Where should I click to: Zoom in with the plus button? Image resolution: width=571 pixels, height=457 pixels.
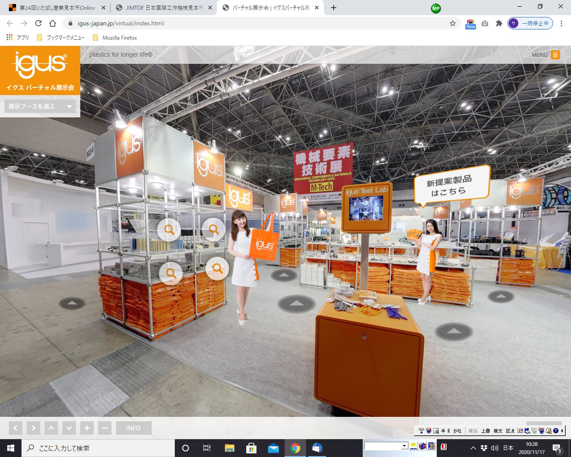87,428
